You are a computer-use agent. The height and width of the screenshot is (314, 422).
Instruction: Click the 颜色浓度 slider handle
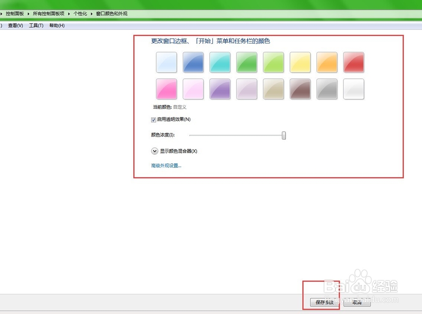coord(284,135)
